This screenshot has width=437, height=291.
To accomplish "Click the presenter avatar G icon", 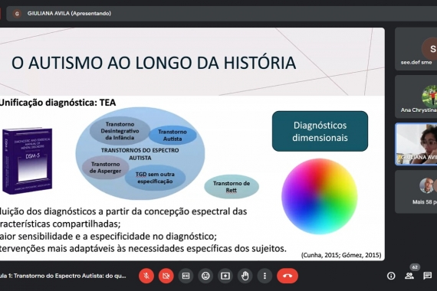I will [x=17, y=13].
